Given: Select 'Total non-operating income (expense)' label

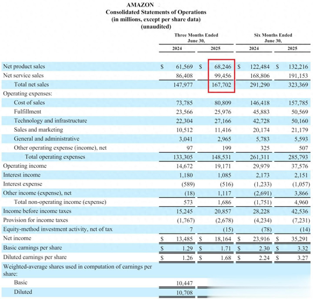Looking at the screenshot, I should [x=60, y=202].
